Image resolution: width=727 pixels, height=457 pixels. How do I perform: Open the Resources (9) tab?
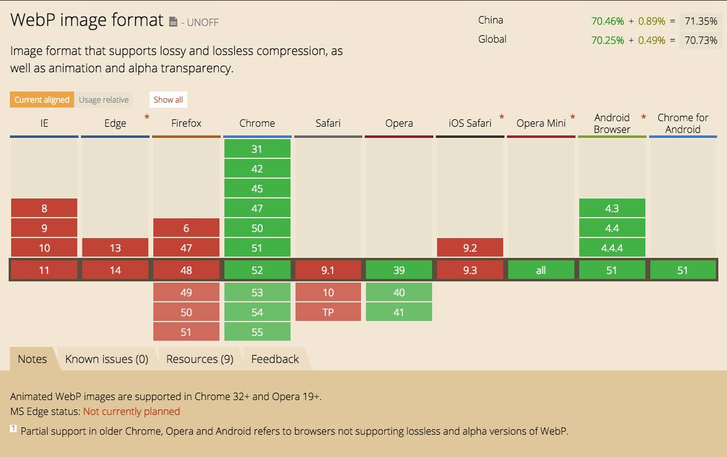tap(200, 359)
